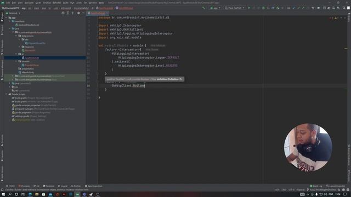Click the editor warnings indicator

[334, 18]
